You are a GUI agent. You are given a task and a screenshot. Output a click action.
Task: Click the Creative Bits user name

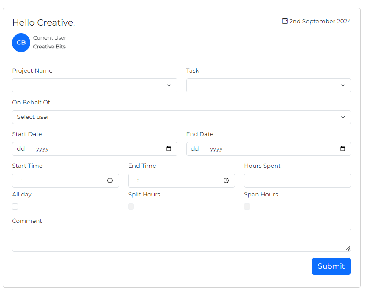tap(49, 47)
